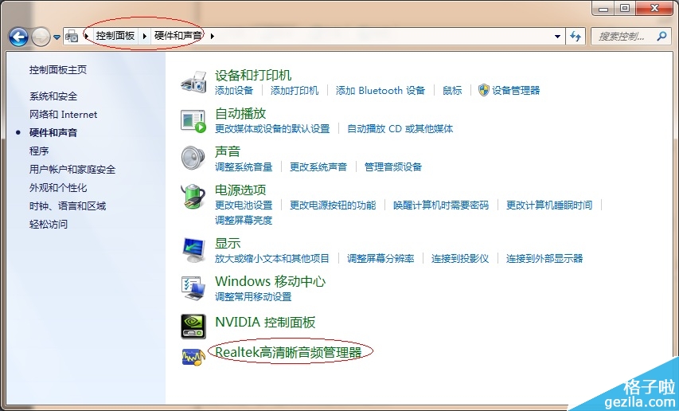Open the 调整屏幕分辨率 link
This screenshot has height=411, width=679.
[x=380, y=259]
